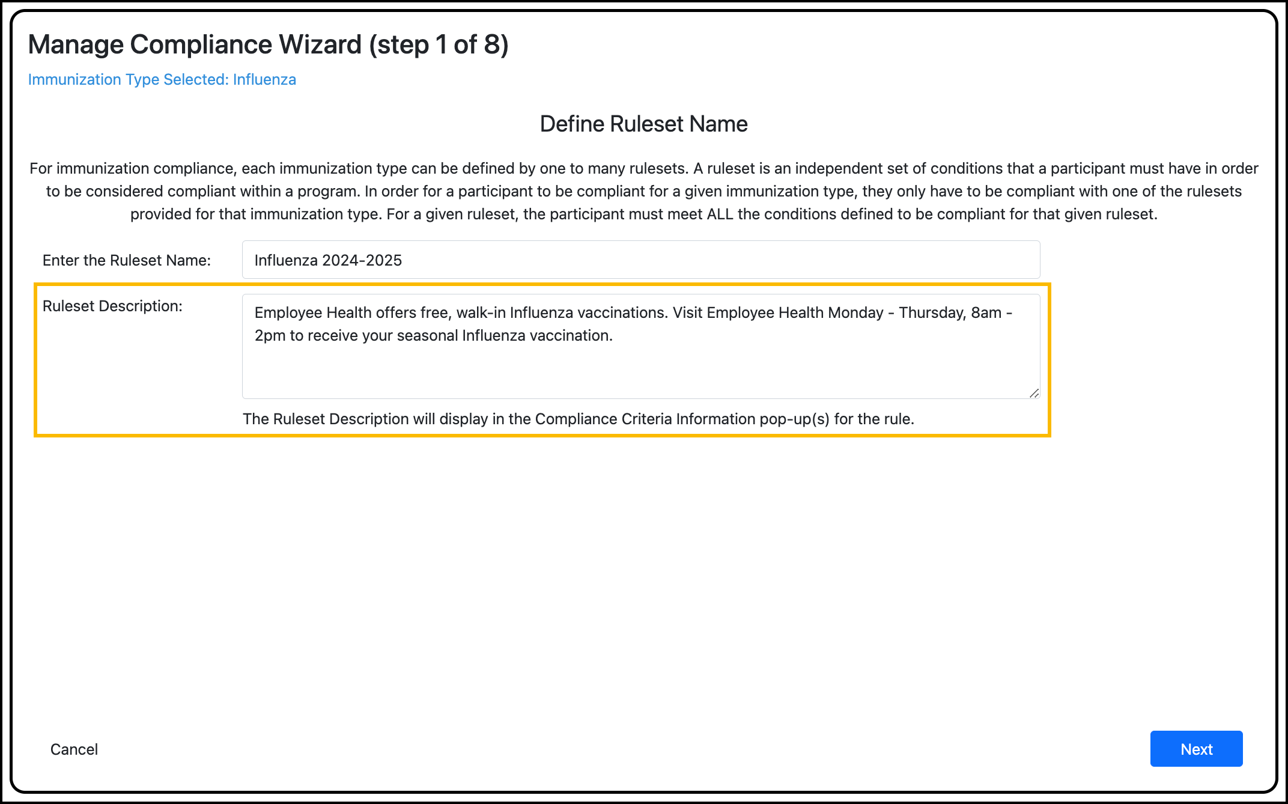Click the 'Enter the Ruleset Name:' label

coord(126,260)
